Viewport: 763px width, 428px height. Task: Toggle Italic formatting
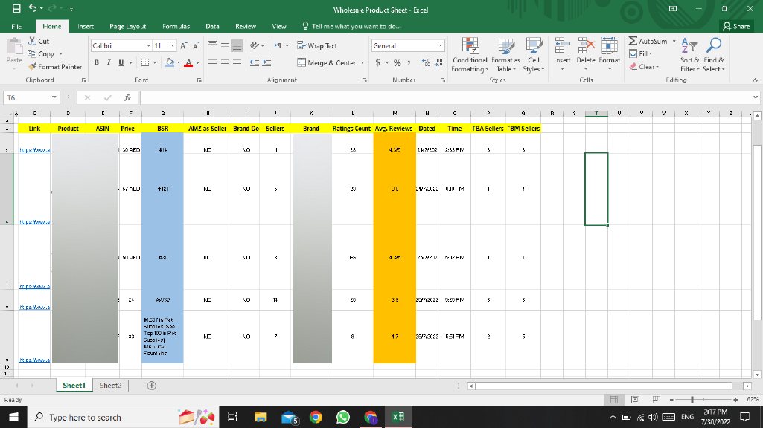click(109, 62)
